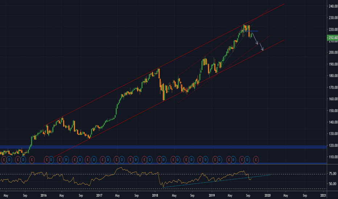338x199 pixels.
Task: Click the rightmost lone E earnings marker
Action: coord(256,160)
